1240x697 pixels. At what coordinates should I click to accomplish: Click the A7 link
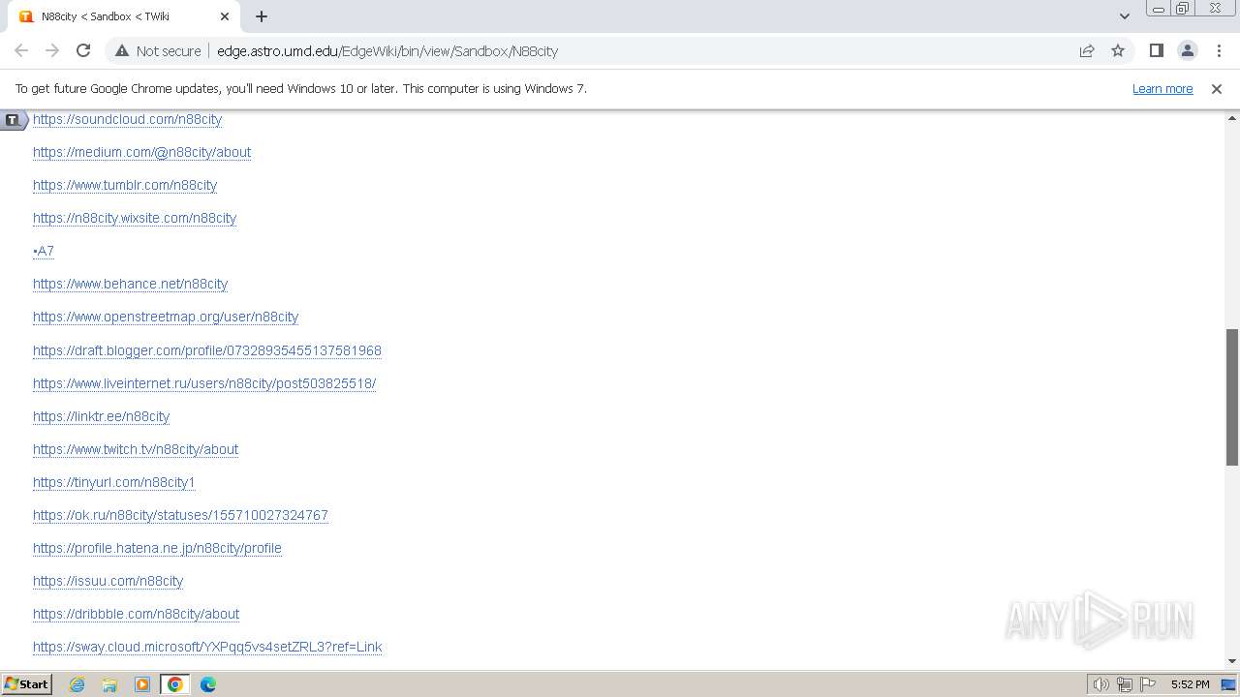pyautogui.click(x=44, y=251)
